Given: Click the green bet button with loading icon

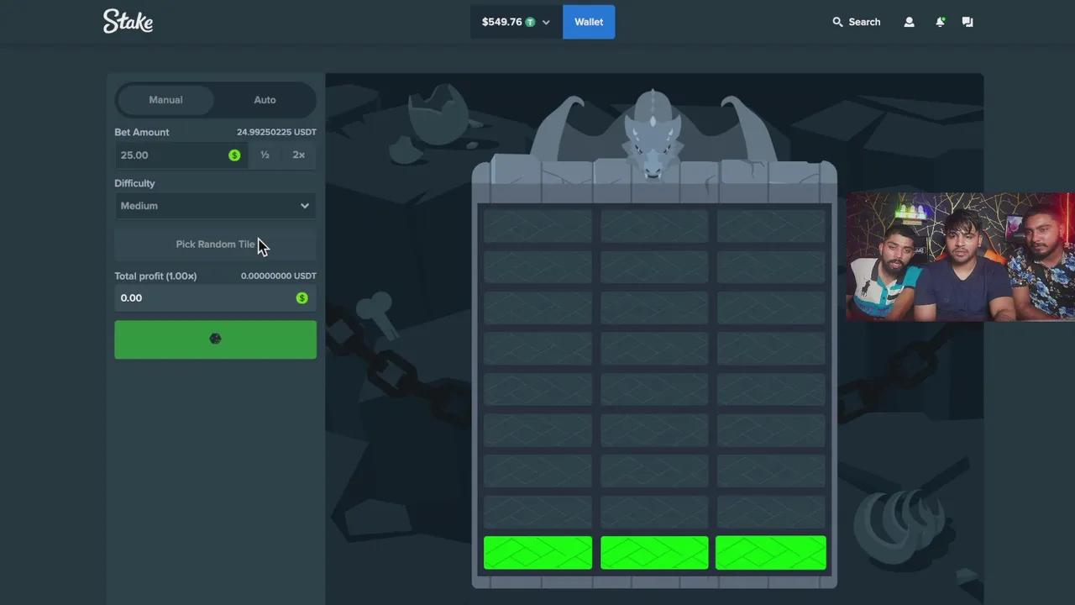Looking at the screenshot, I should point(215,339).
